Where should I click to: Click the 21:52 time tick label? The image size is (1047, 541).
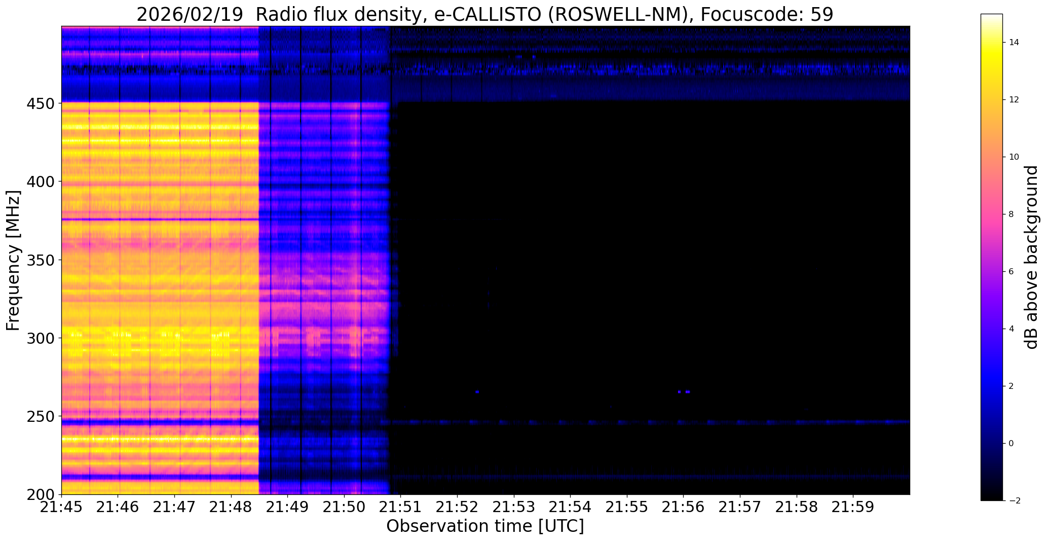[x=458, y=508]
